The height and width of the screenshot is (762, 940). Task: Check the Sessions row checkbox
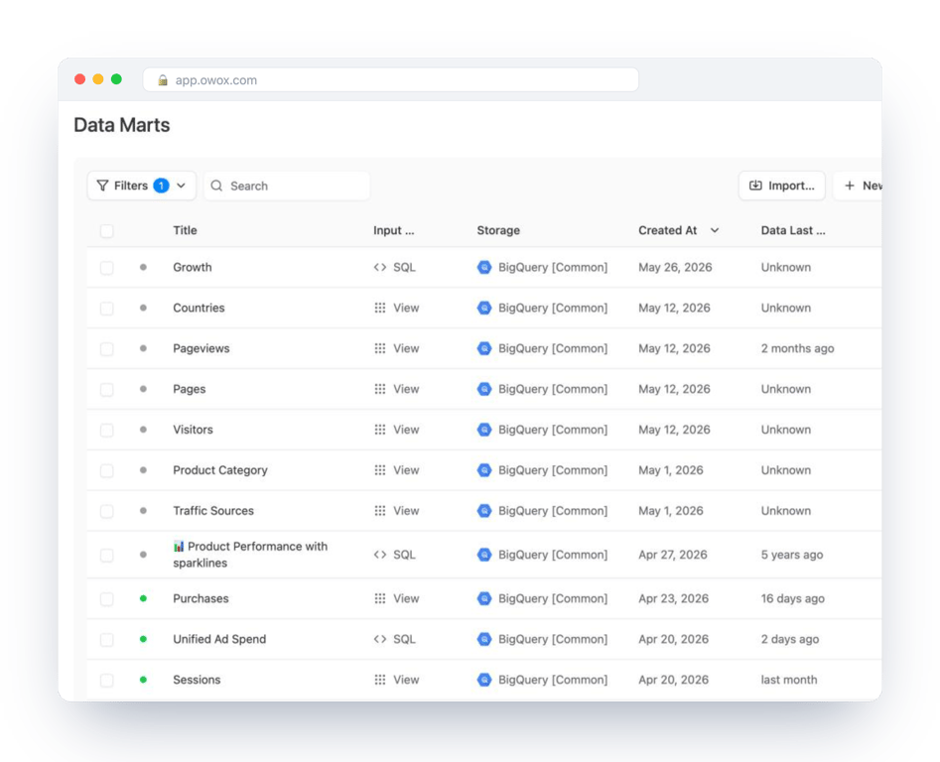107,680
